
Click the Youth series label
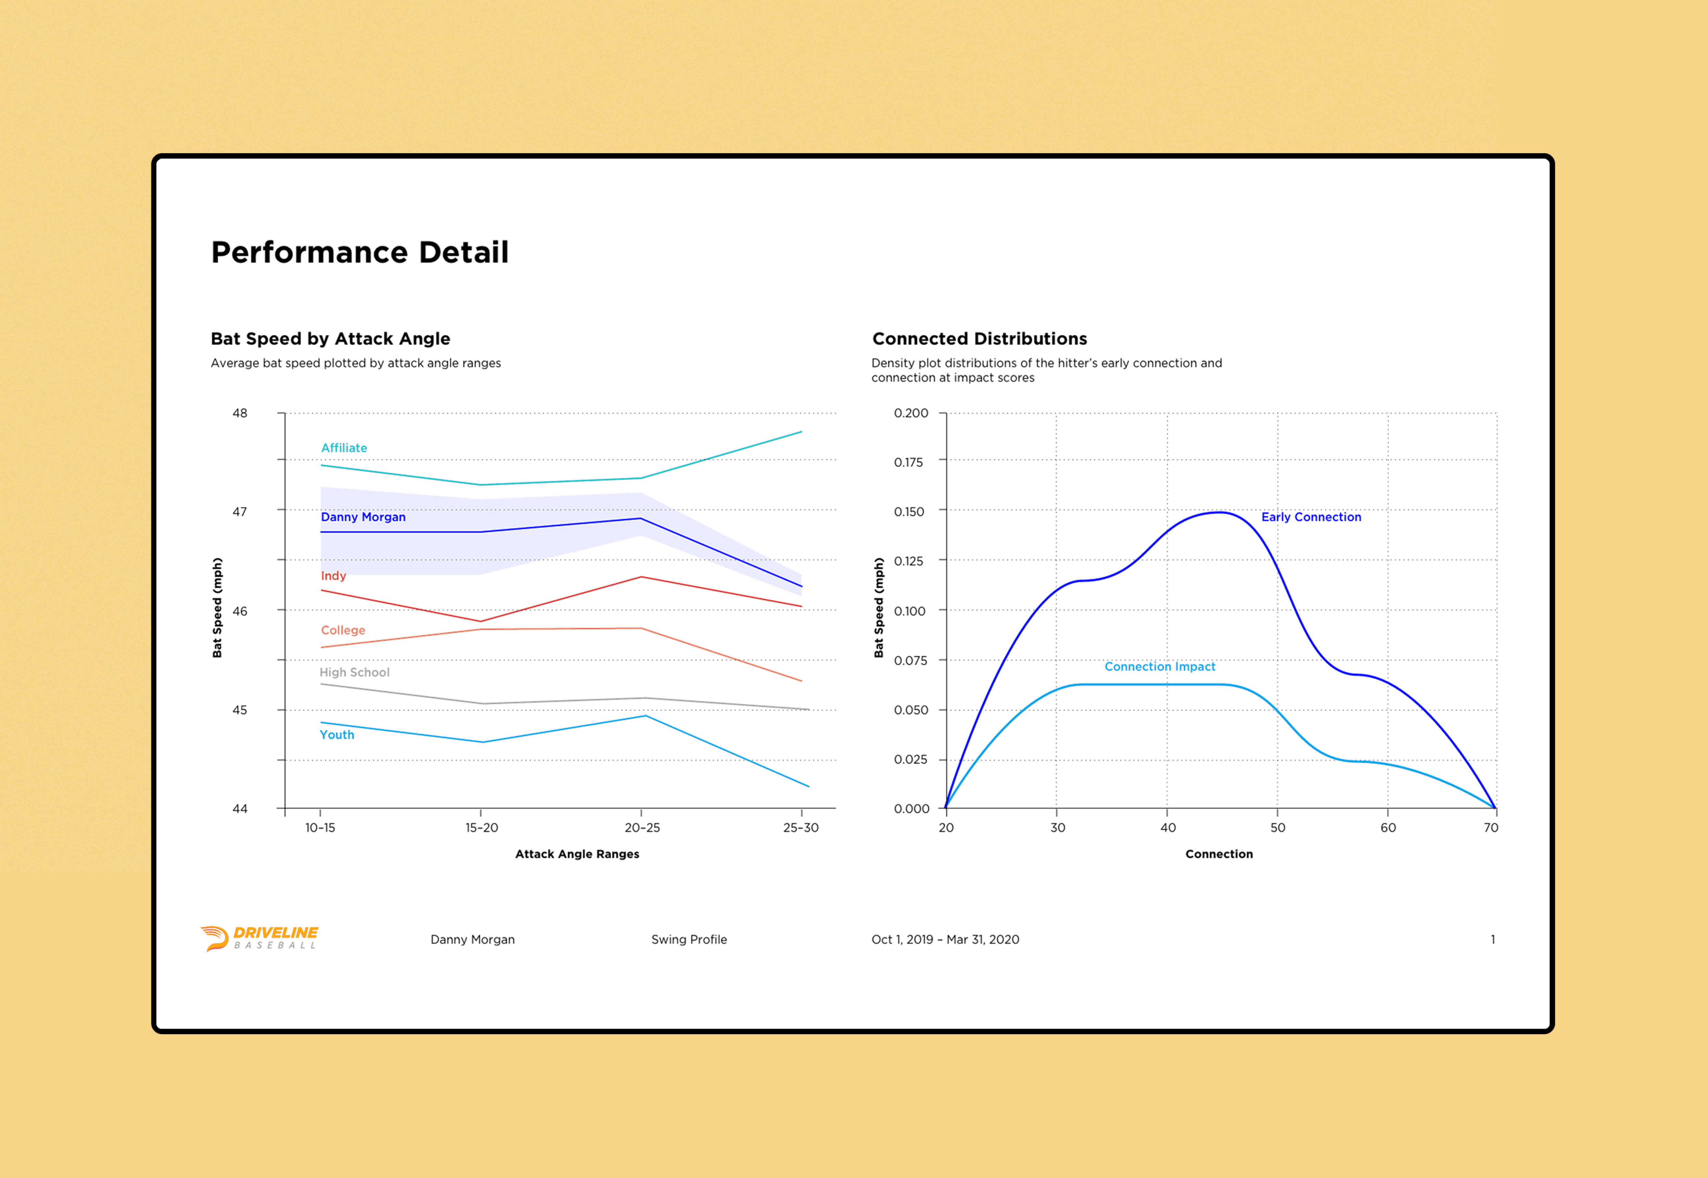337,734
